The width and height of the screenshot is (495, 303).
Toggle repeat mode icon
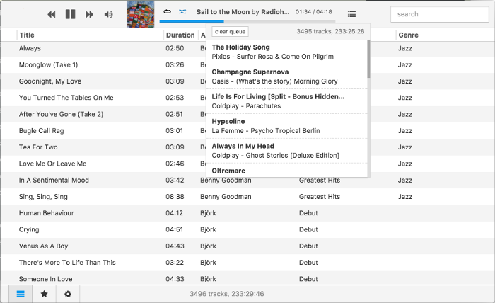168,12
